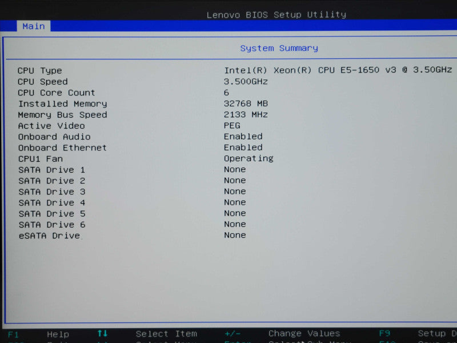Viewport: 457px width, 343px height.
Task: Click the Enabled value for Onboard Ethernet
Action: point(243,147)
